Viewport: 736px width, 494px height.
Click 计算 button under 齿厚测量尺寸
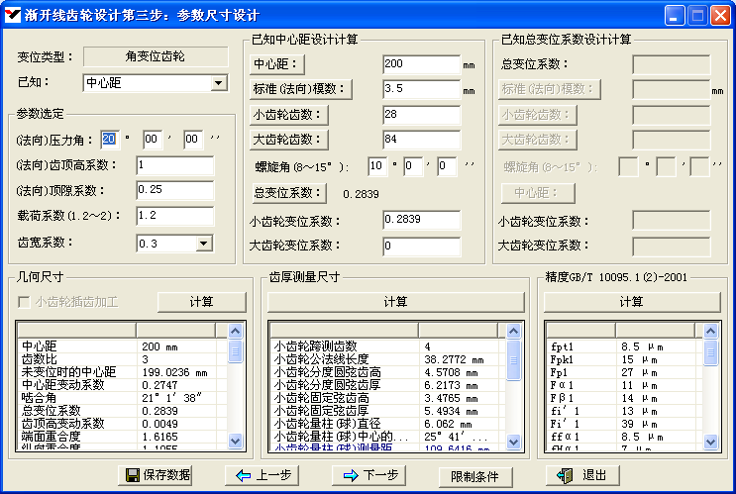(395, 302)
